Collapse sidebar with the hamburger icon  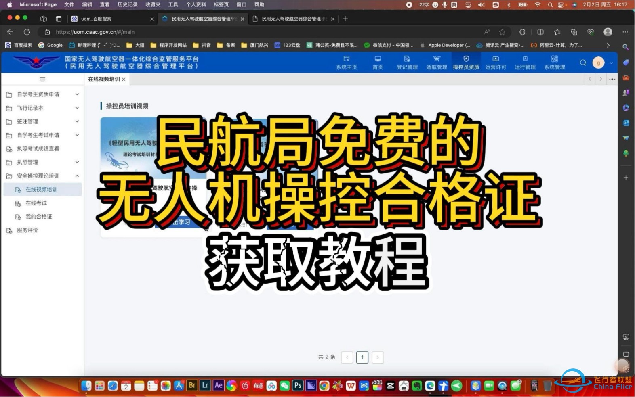coord(42,79)
